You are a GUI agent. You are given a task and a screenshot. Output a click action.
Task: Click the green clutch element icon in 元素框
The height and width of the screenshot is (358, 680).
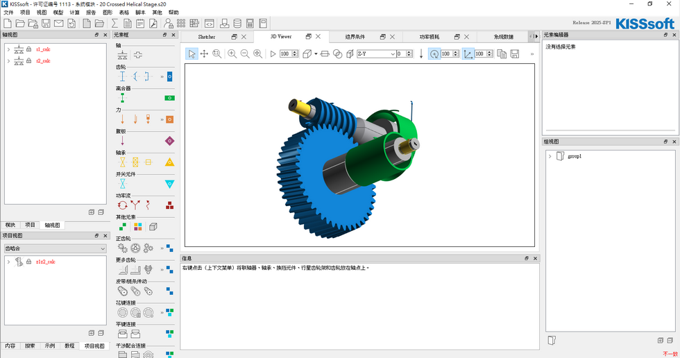pyautogui.click(x=169, y=98)
